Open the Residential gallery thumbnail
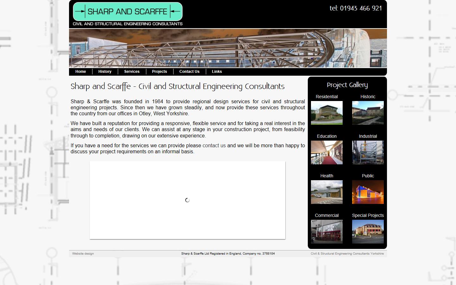The width and height of the screenshot is (456, 285). 326,113
